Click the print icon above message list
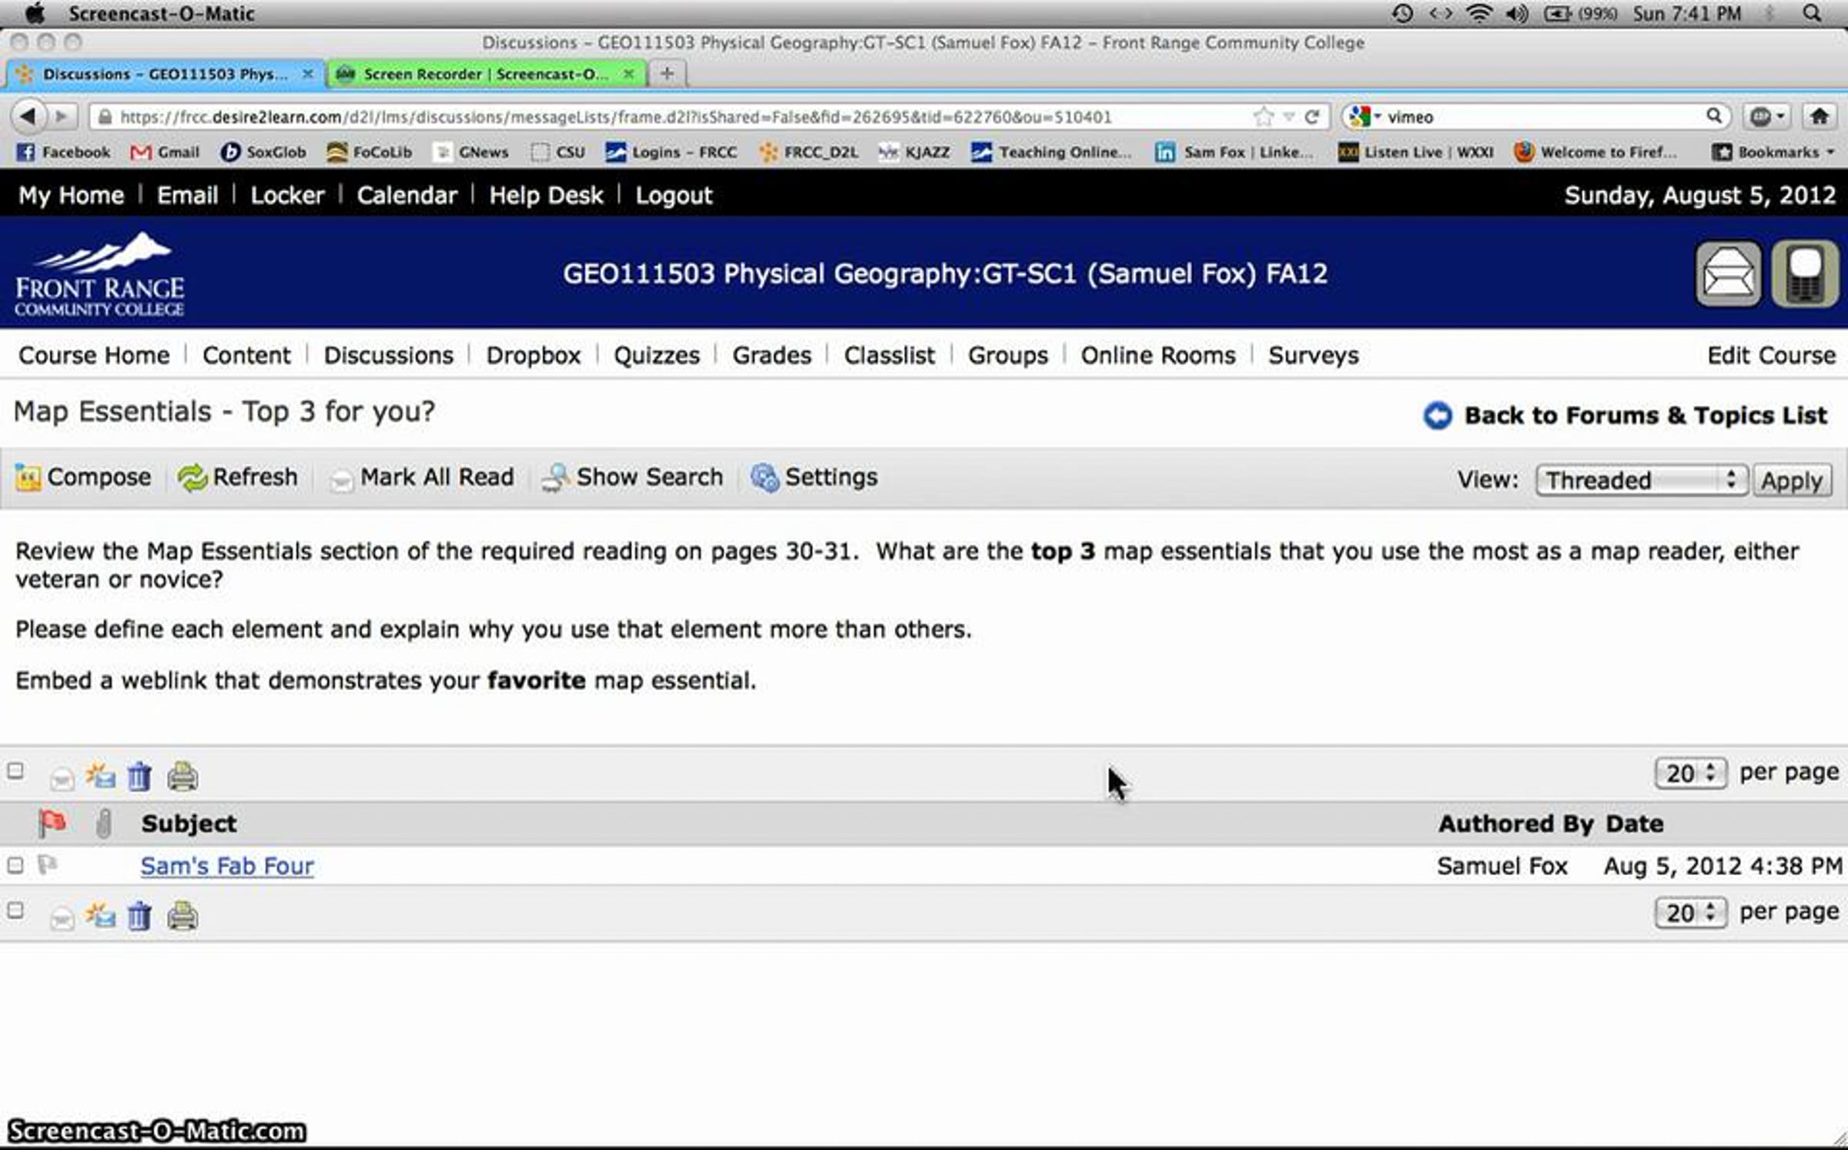This screenshot has width=1848, height=1150. click(182, 776)
